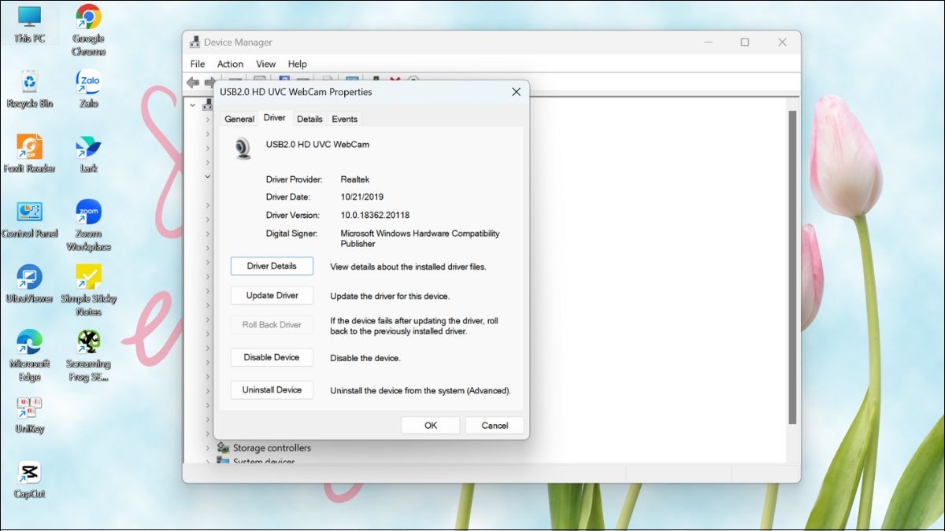Viewport: 945px width, 531px height.
Task: Click "Microsoft Windows Hardware Compatibility Publisher" text
Action: click(420, 238)
